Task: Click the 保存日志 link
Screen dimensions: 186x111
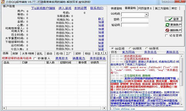Action: (x=150, y=52)
